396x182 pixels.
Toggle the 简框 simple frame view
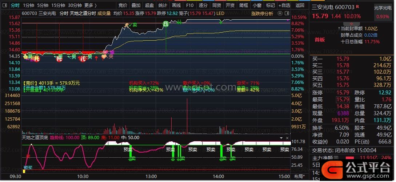(244, 5)
